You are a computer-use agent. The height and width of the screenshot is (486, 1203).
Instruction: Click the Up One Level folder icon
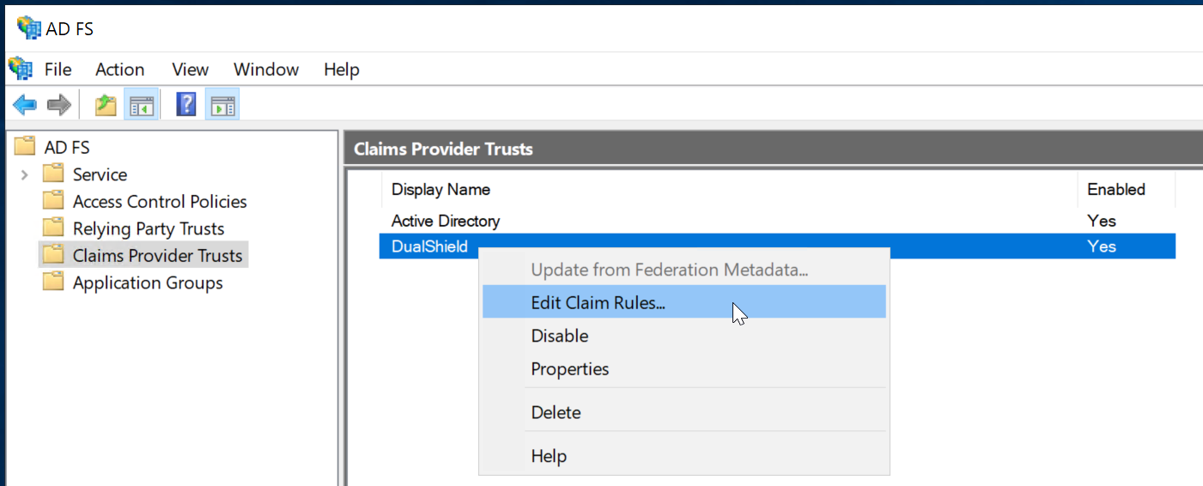coord(106,106)
